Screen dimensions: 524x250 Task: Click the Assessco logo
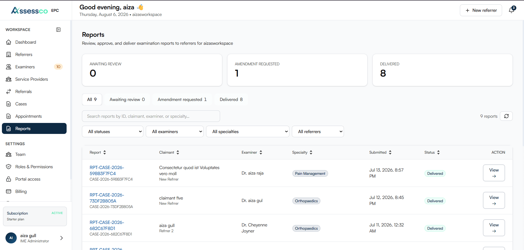click(x=29, y=10)
